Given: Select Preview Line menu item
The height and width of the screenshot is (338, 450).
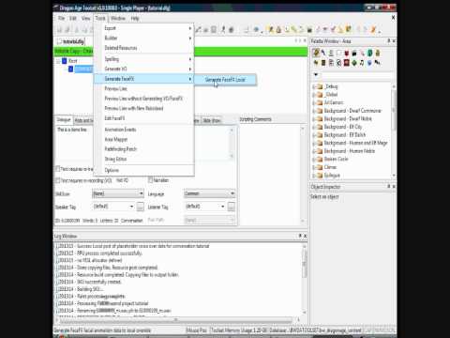Looking at the screenshot, I should (x=144, y=88).
